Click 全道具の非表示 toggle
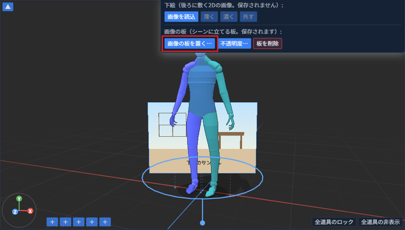 coord(380,221)
